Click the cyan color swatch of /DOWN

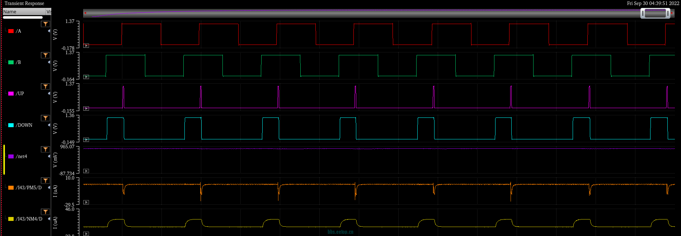(x=11, y=125)
